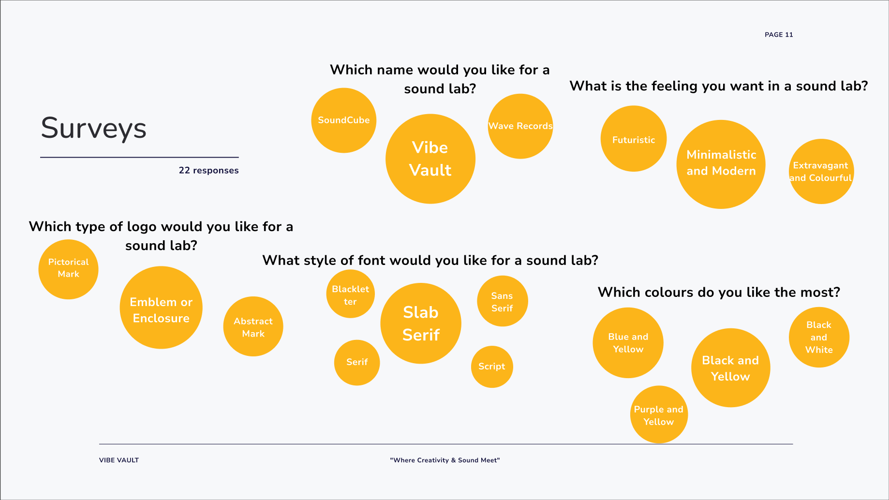Select the Slab Serif bubble
This screenshot has width=889, height=500.
[x=421, y=324]
